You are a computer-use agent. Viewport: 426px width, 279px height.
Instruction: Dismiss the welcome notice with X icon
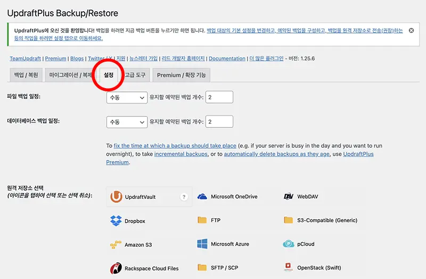coord(411,30)
